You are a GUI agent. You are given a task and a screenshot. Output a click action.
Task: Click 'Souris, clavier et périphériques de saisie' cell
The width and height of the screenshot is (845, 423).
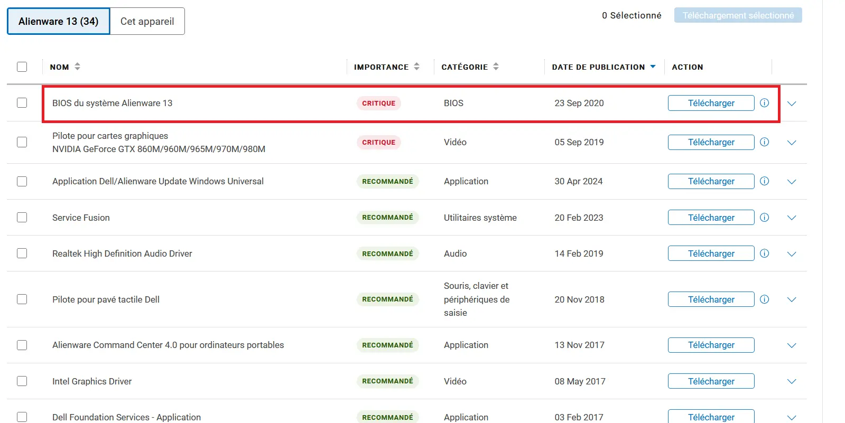(x=477, y=299)
